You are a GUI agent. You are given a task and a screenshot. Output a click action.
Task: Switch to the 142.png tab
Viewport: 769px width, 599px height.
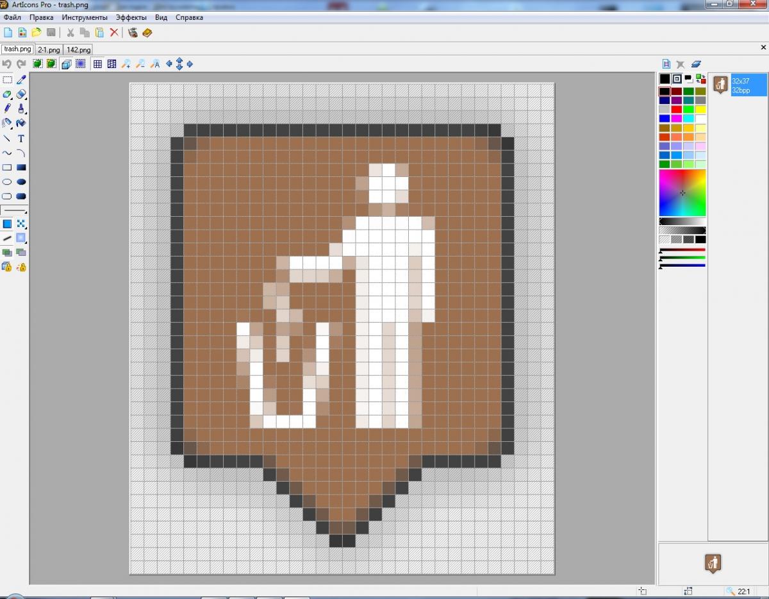78,49
